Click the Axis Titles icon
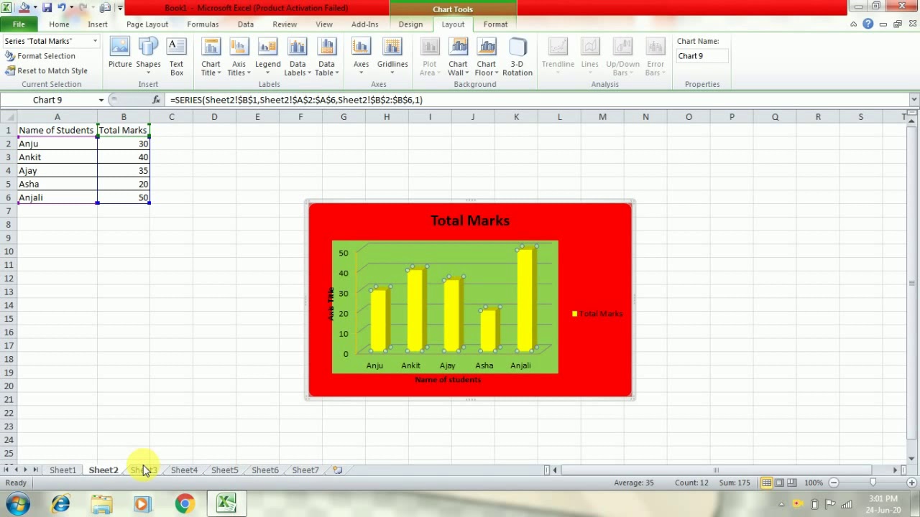Viewport: 920px width, 517px height. click(x=239, y=57)
